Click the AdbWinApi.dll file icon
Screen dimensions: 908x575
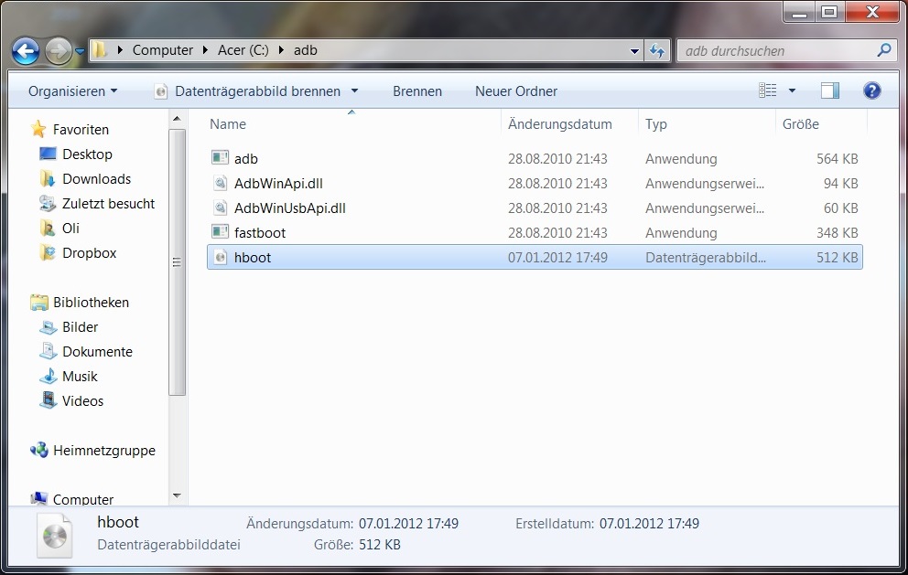click(220, 183)
